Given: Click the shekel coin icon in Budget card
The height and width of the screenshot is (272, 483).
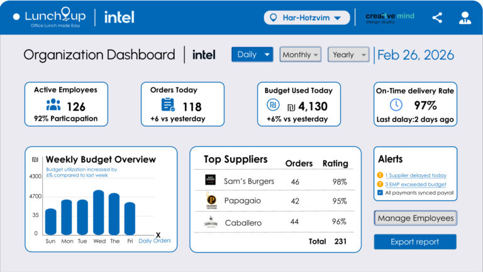Looking at the screenshot, I should tap(273, 105).
